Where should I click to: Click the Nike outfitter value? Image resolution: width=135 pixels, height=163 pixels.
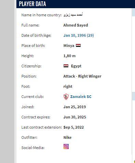[x=67, y=137]
